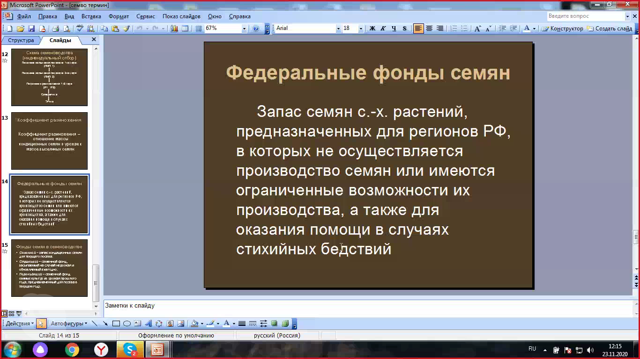Insert a text box

[137, 323]
